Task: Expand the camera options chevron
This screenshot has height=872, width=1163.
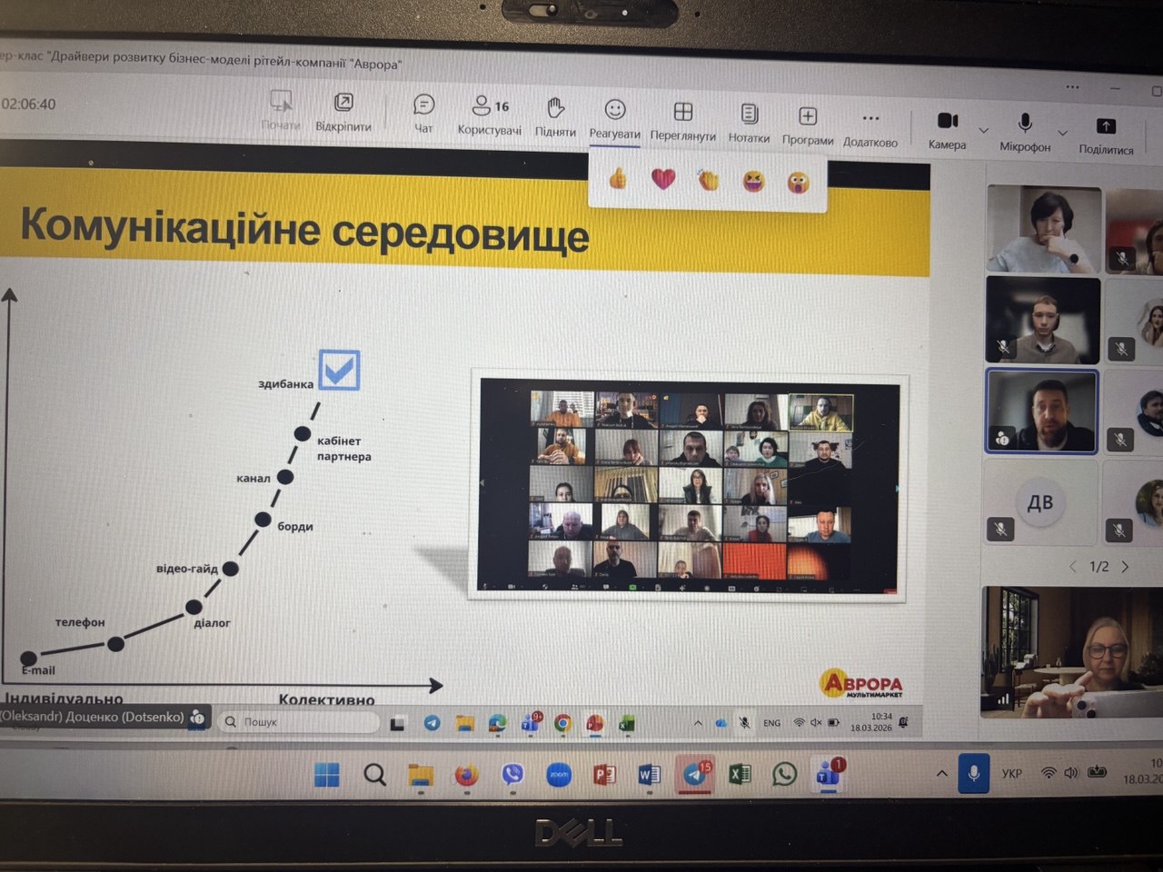Action: 984,131
